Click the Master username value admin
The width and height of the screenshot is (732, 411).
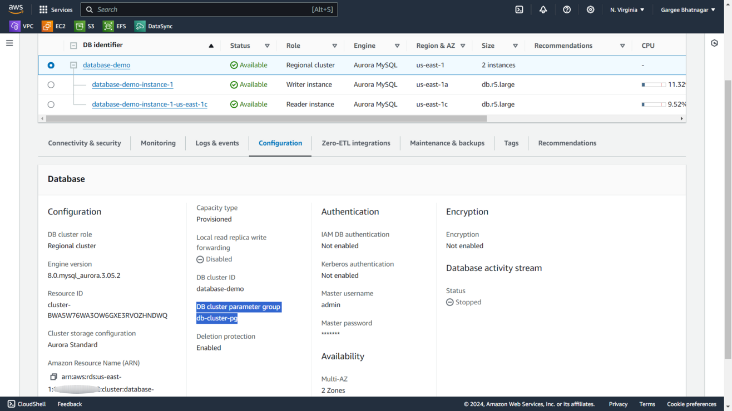331,305
